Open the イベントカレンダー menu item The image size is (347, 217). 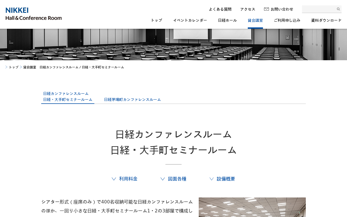tap(190, 20)
